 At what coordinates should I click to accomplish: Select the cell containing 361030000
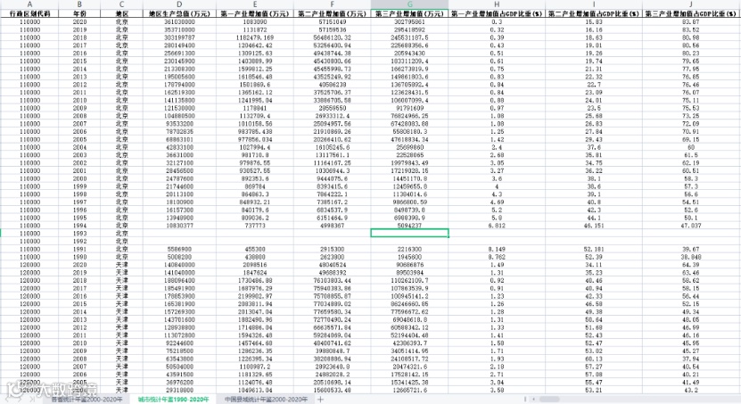179,21
